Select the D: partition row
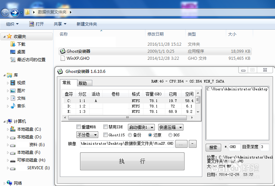275x186 pixels. coord(129,106)
